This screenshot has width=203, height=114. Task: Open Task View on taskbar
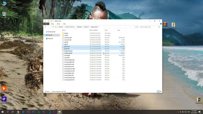(13, 112)
